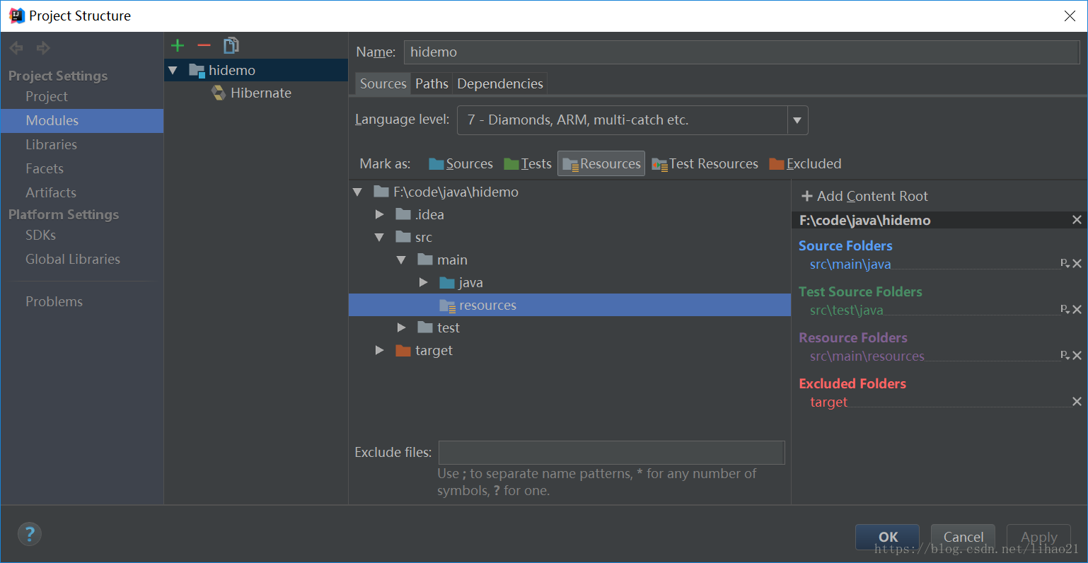Open the Paths tab
This screenshot has height=563, width=1088.
(432, 83)
